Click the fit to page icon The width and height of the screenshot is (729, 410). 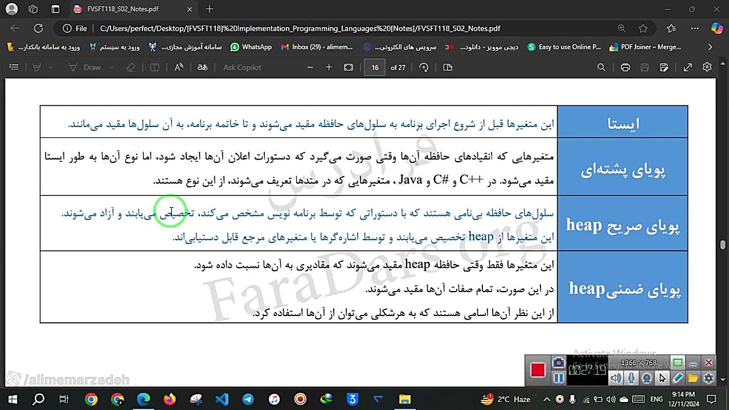349,67
